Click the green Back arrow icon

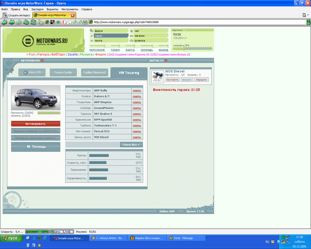click(x=12, y=22)
